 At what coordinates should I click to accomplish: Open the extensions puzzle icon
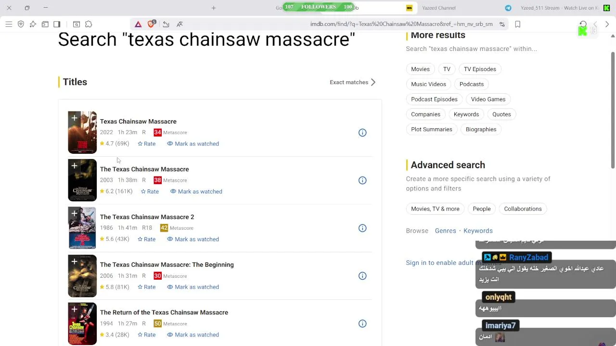pyautogui.click(x=89, y=24)
